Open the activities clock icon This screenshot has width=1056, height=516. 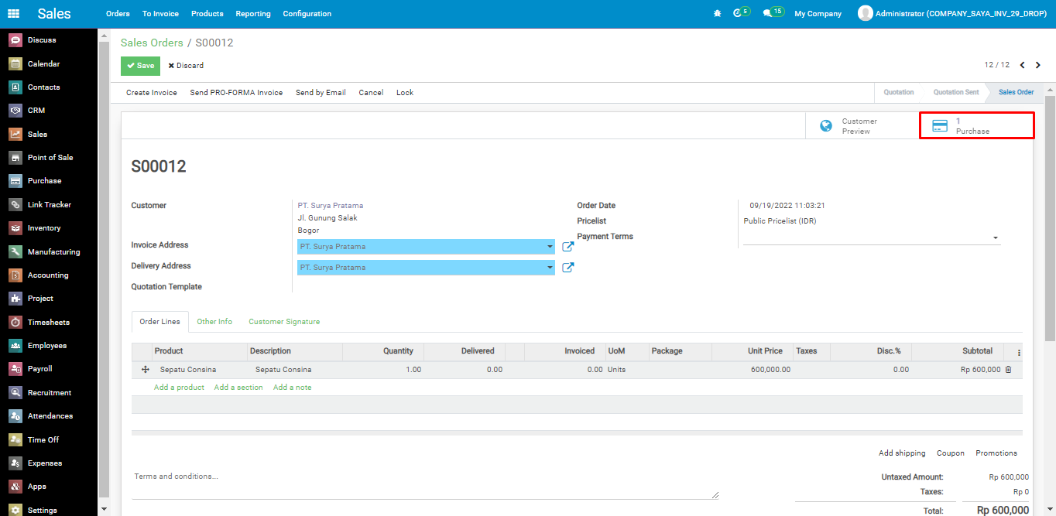[738, 14]
